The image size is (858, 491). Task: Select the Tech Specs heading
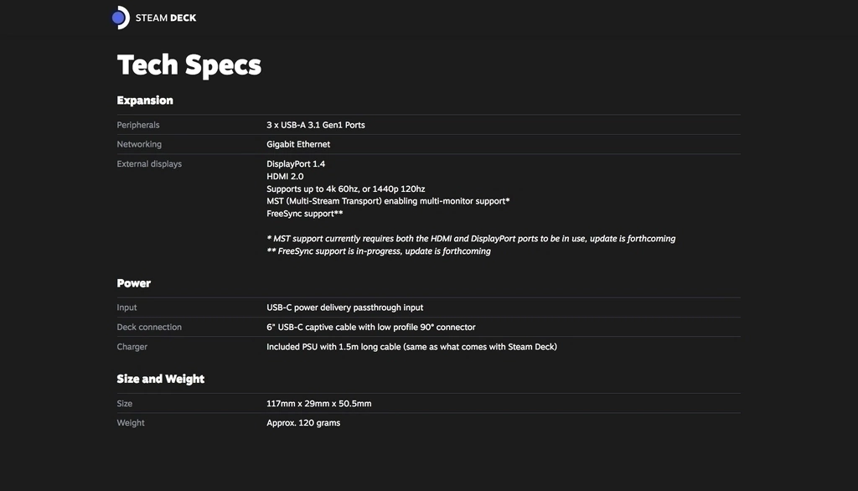tap(189, 65)
